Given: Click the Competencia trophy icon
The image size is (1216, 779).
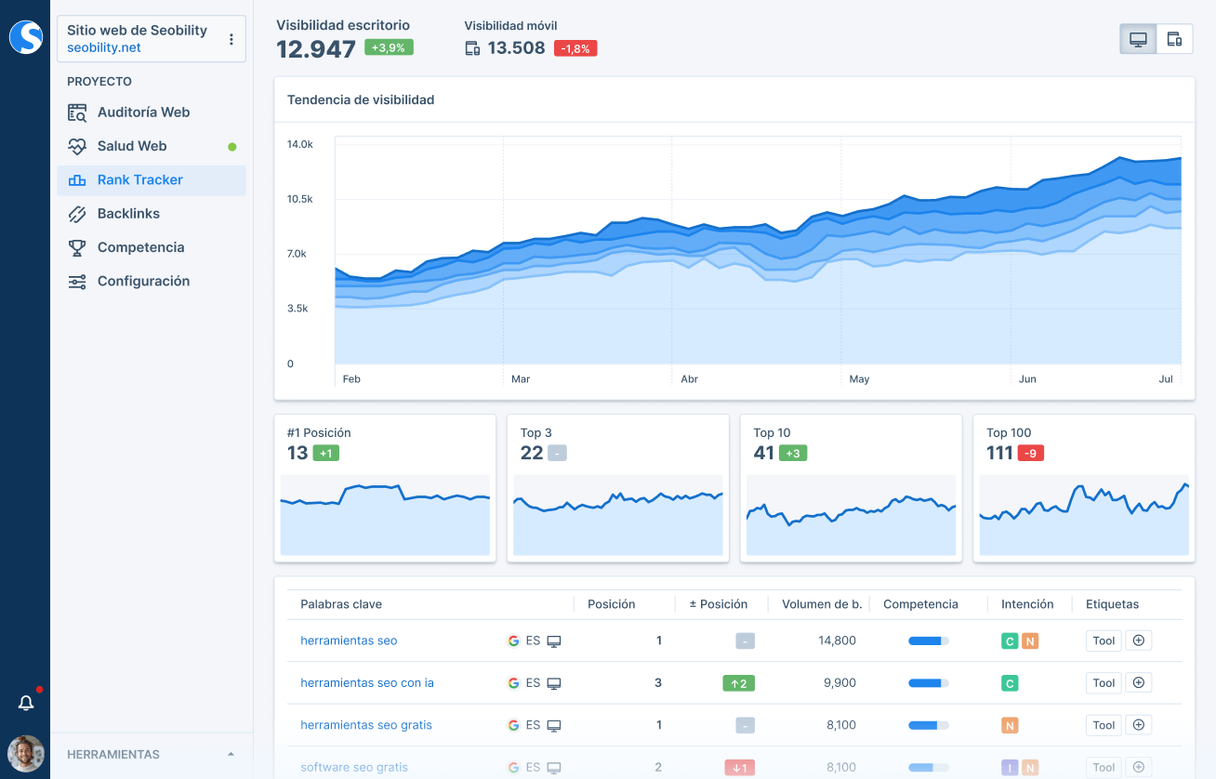Looking at the screenshot, I should pos(78,247).
